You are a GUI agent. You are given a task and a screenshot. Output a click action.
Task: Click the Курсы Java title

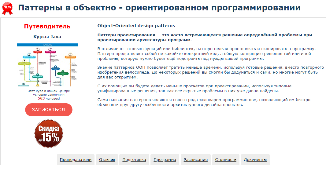(47, 37)
